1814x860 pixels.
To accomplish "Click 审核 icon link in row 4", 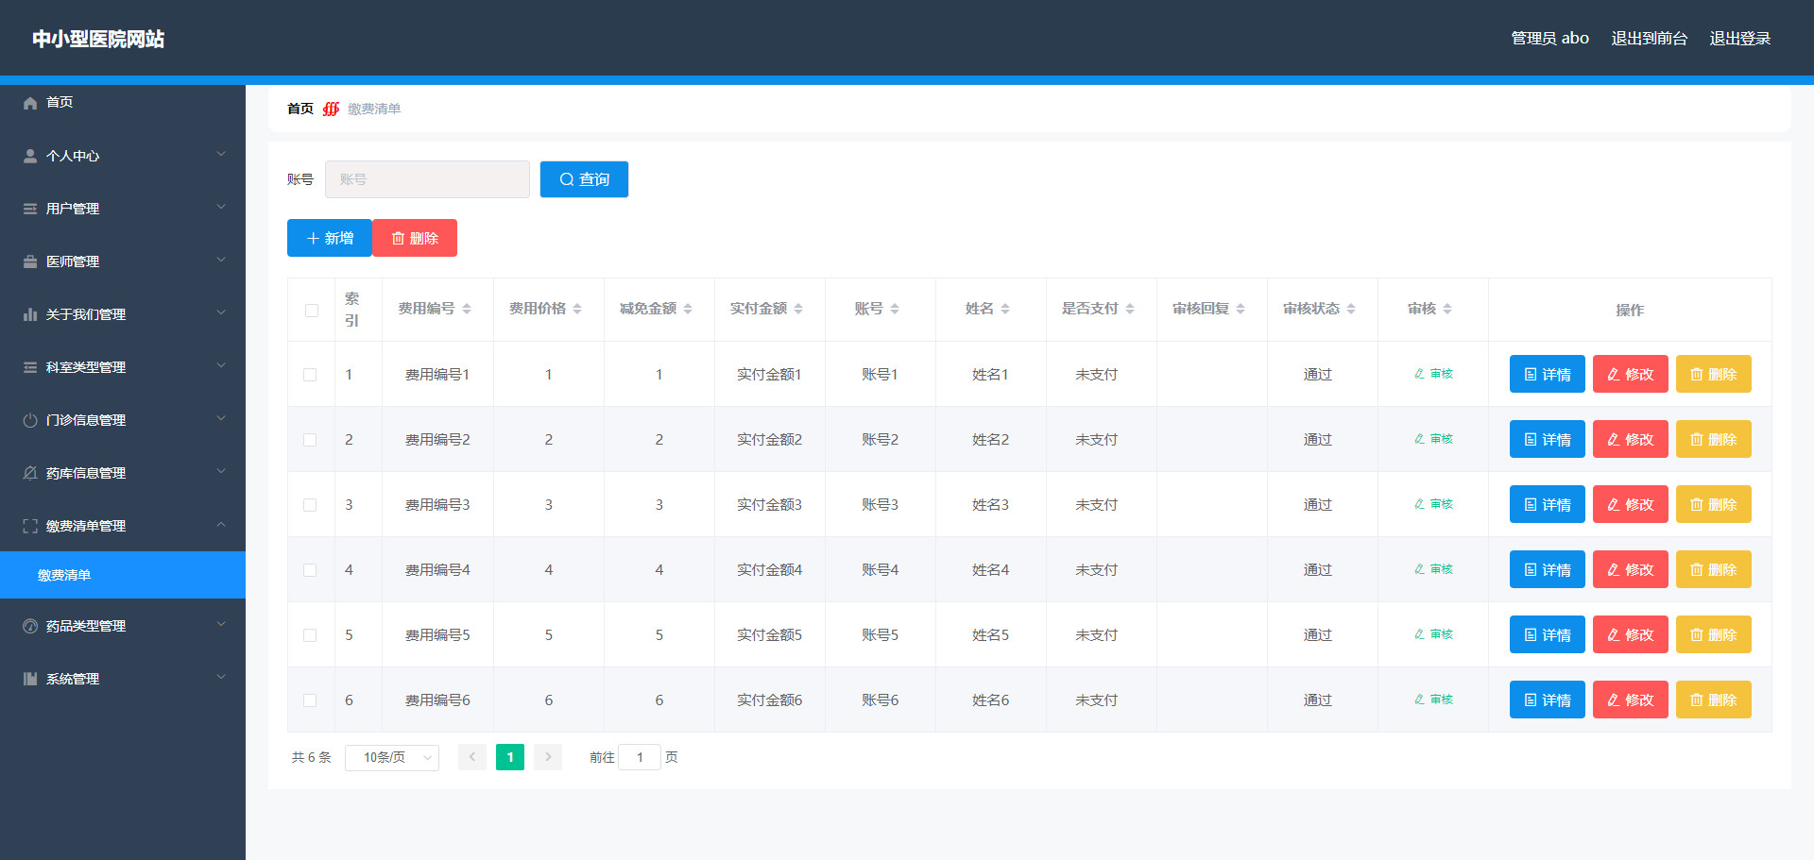I will point(1433,569).
